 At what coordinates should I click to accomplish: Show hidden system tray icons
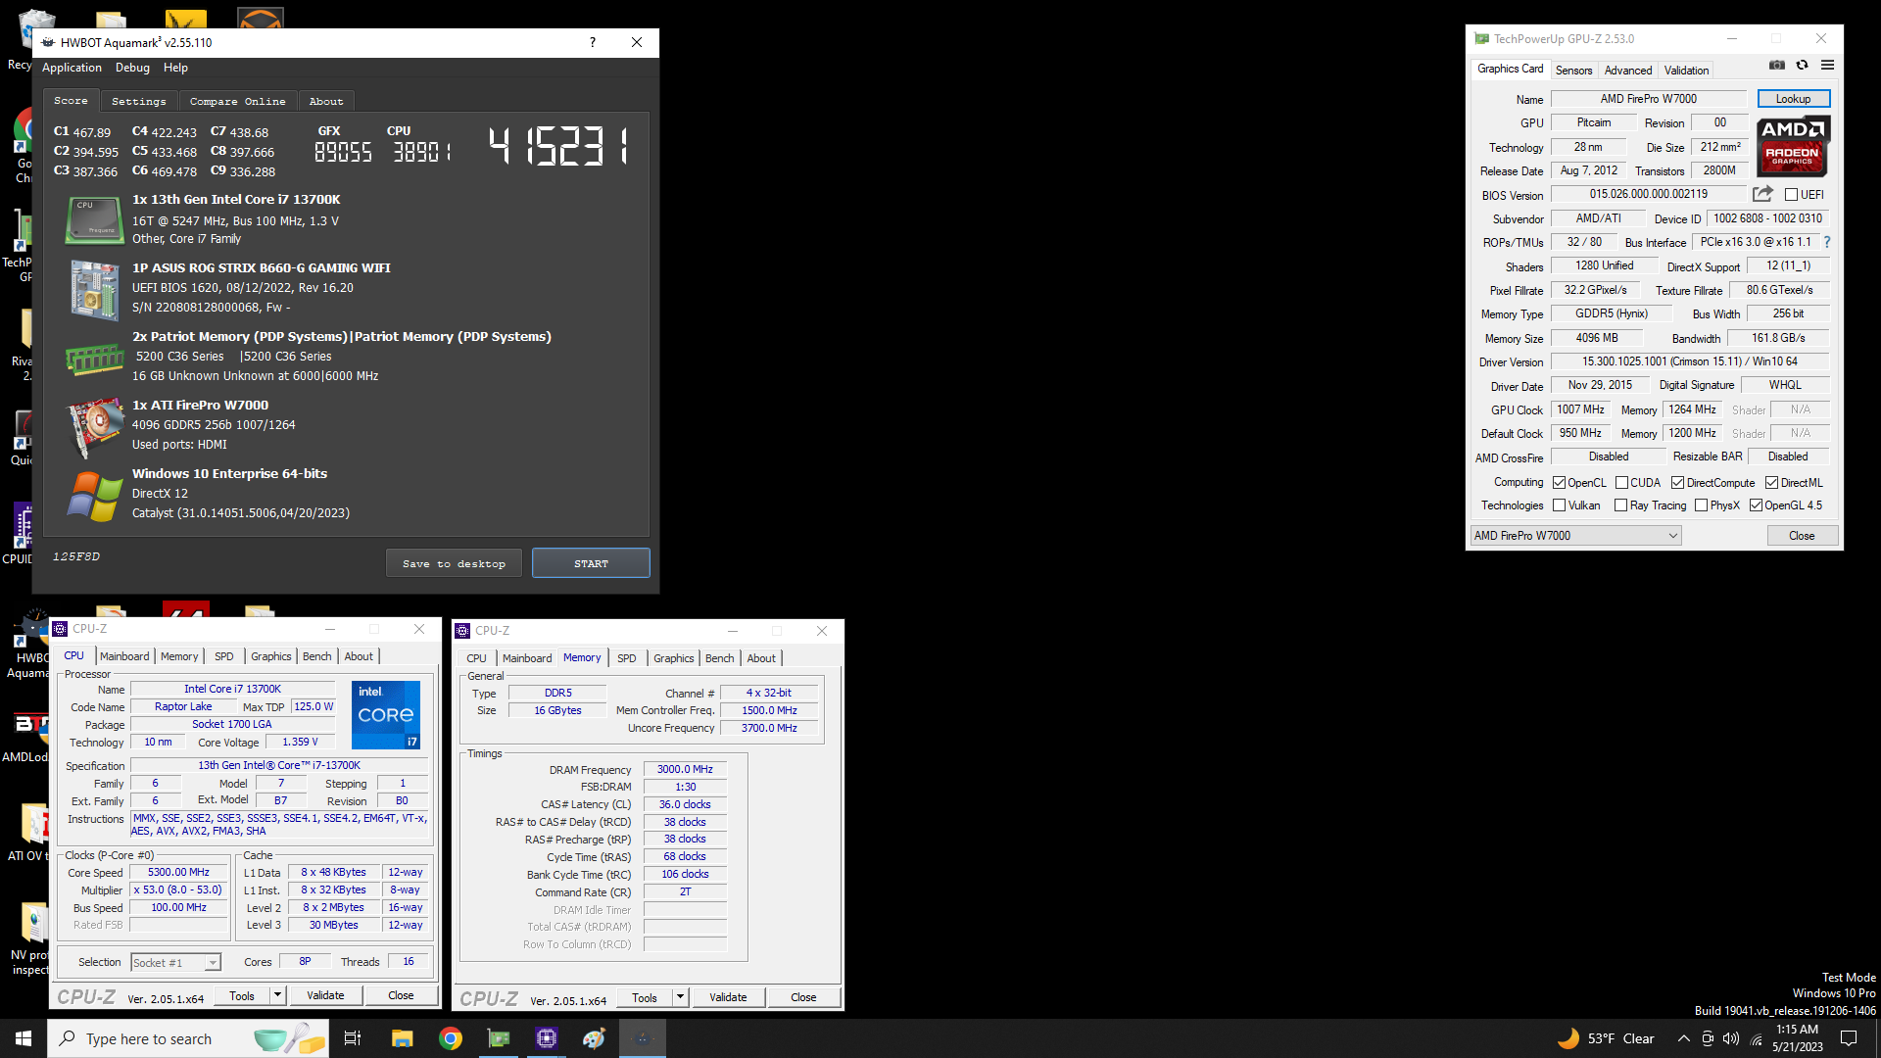point(1683,1038)
